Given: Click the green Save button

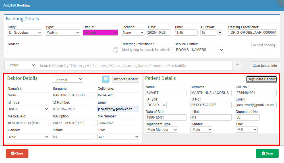Looking at the screenshot, I should (x=267, y=153).
